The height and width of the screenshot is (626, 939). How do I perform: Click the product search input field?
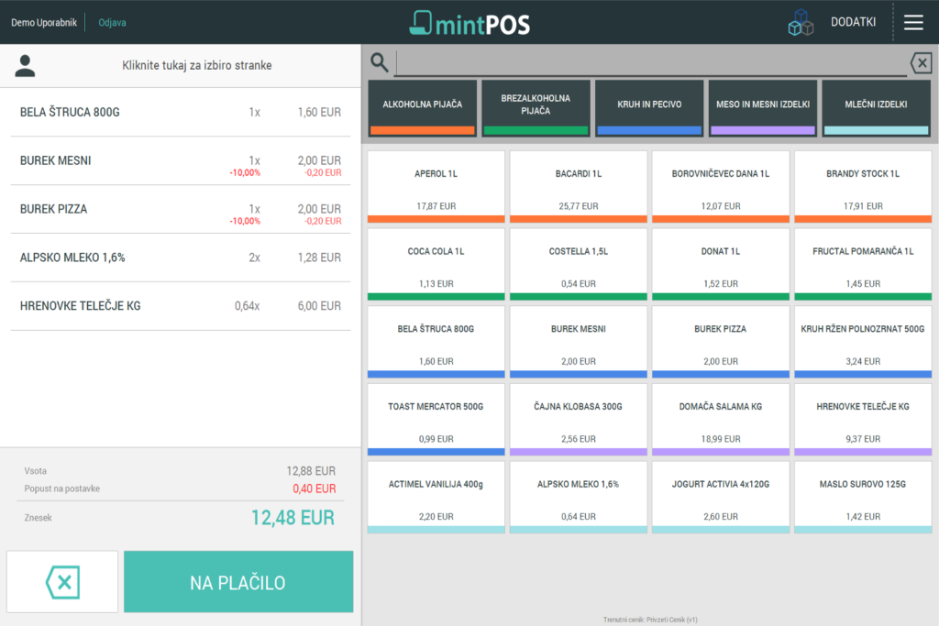pos(649,62)
